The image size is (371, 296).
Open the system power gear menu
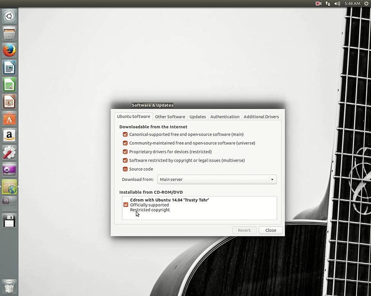tap(366, 3)
